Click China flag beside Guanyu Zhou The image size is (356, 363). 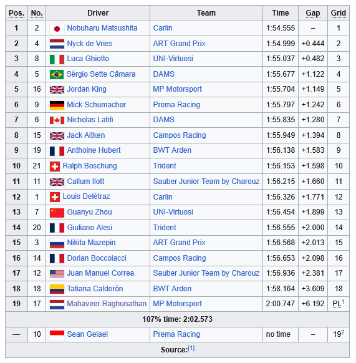point(57,213)
